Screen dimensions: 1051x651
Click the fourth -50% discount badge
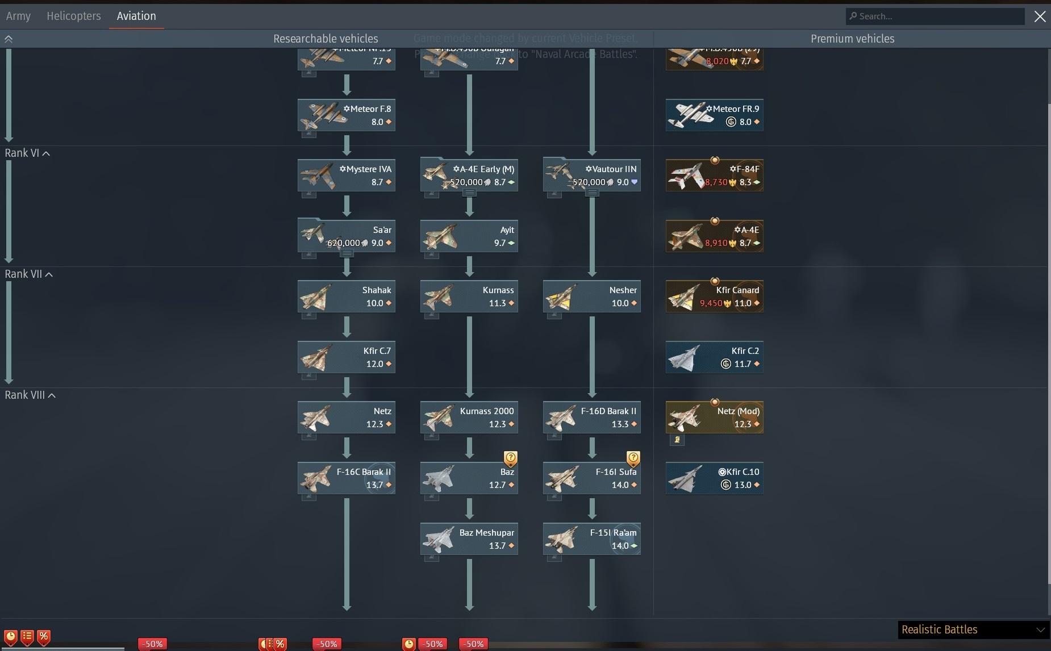click(473, 644)
